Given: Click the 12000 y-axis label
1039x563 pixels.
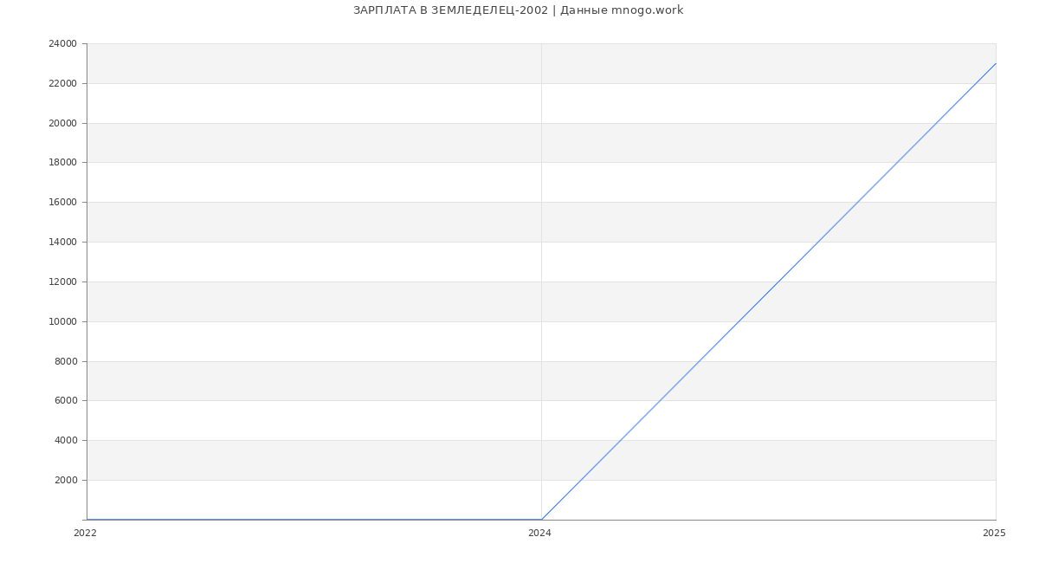Looking at the screenshot, I should (x=62, y=282).
